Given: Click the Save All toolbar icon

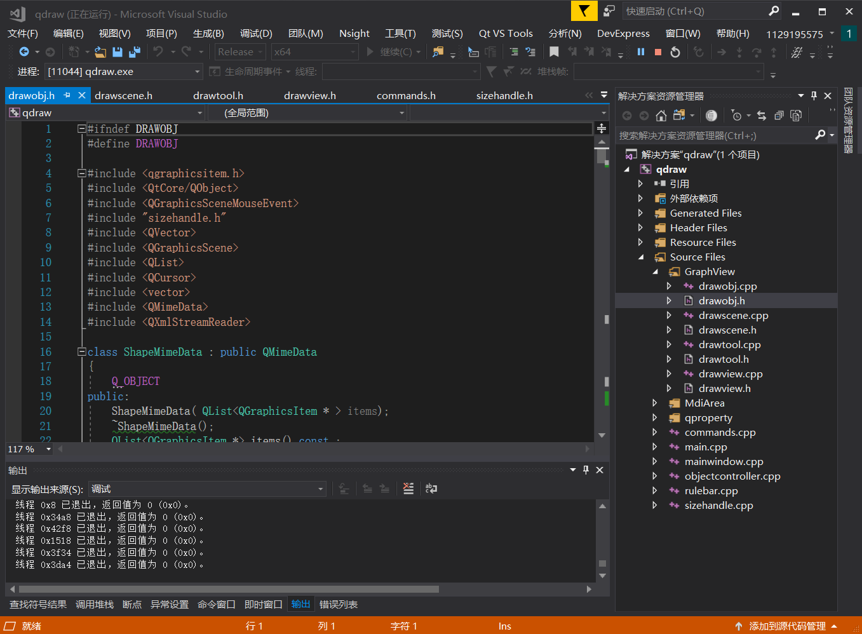Looking at the screenshot, I should pyautogui.click(x=134, y=52).
